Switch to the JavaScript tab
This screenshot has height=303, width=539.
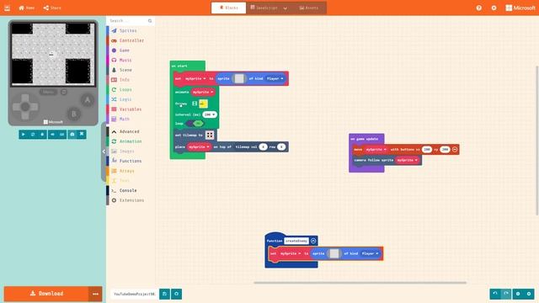point(264,8)
